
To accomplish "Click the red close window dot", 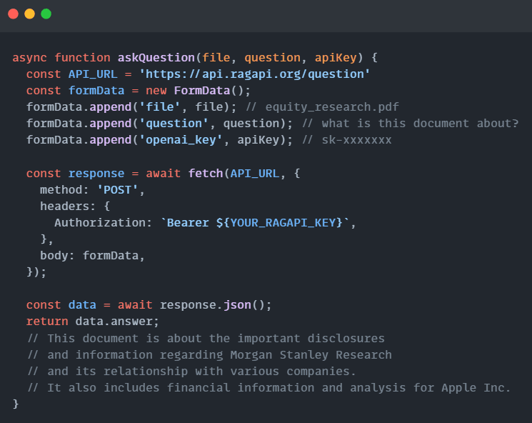I will click(x=14, y=14).
